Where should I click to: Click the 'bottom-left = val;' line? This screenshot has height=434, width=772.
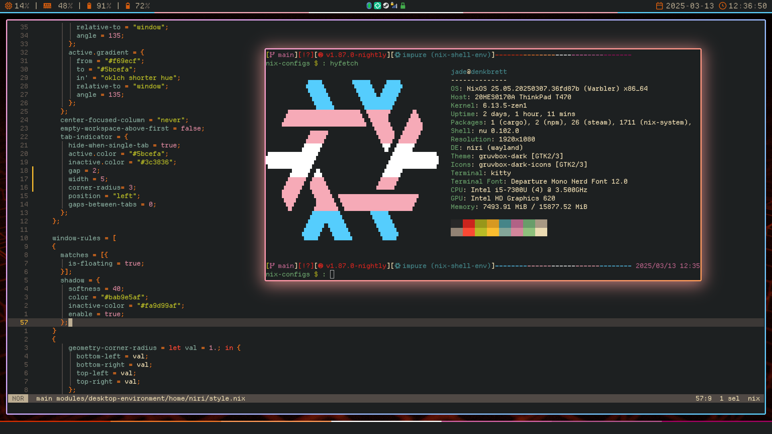113,356
